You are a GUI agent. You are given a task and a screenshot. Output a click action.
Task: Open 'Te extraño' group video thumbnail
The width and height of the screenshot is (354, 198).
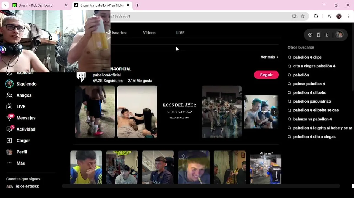coord(222,112)
